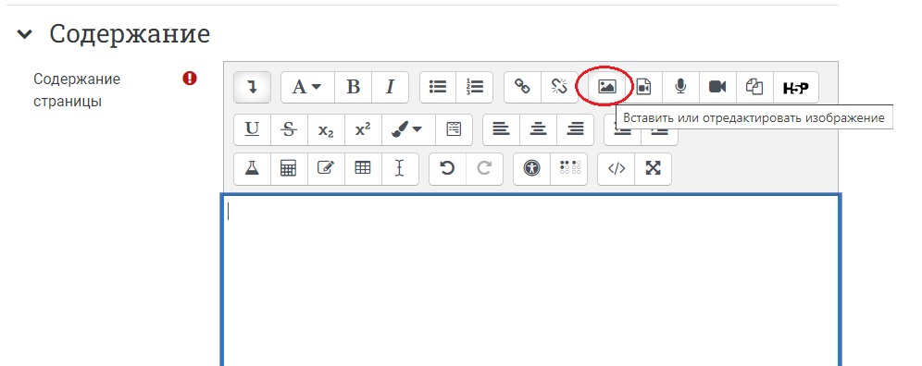Open the screenreader helper braille icon
The image size is (922, 366).
click(569, 168)
